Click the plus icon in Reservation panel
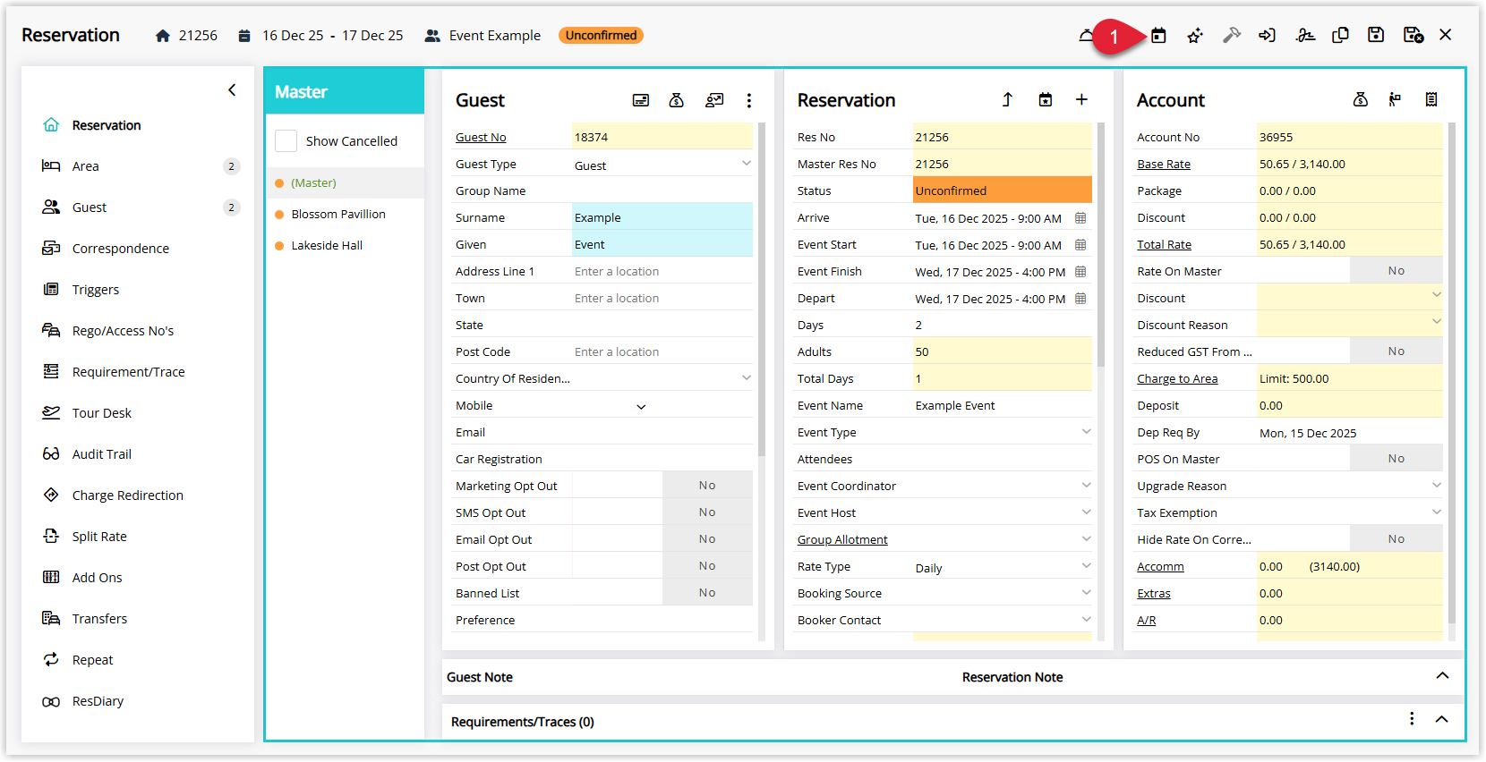Image resolution: width=1486 pixels, height=762 pixels. point(1081,99)
